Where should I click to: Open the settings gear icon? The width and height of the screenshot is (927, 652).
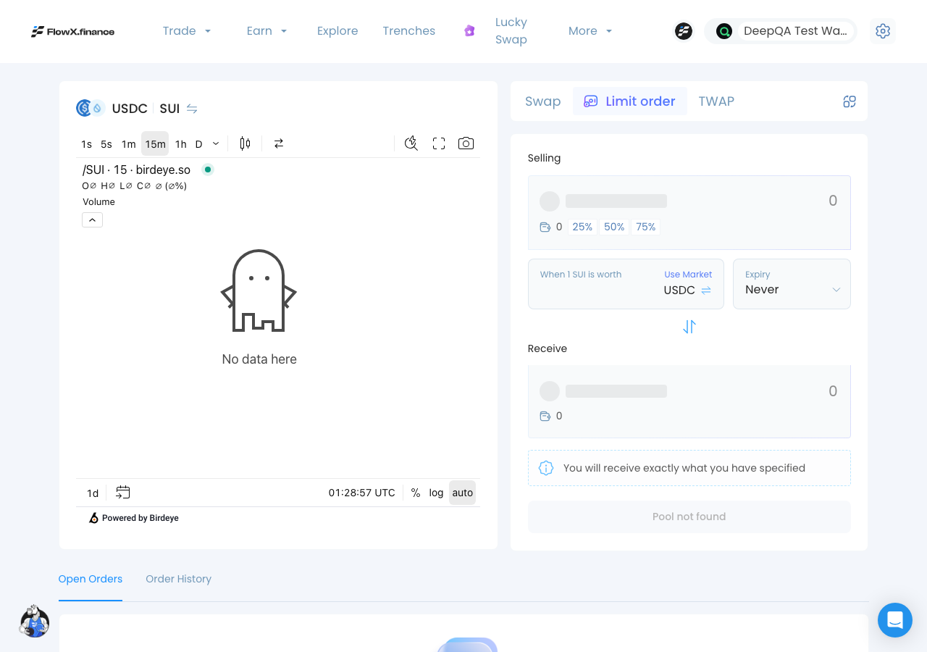tap(882, 31)
